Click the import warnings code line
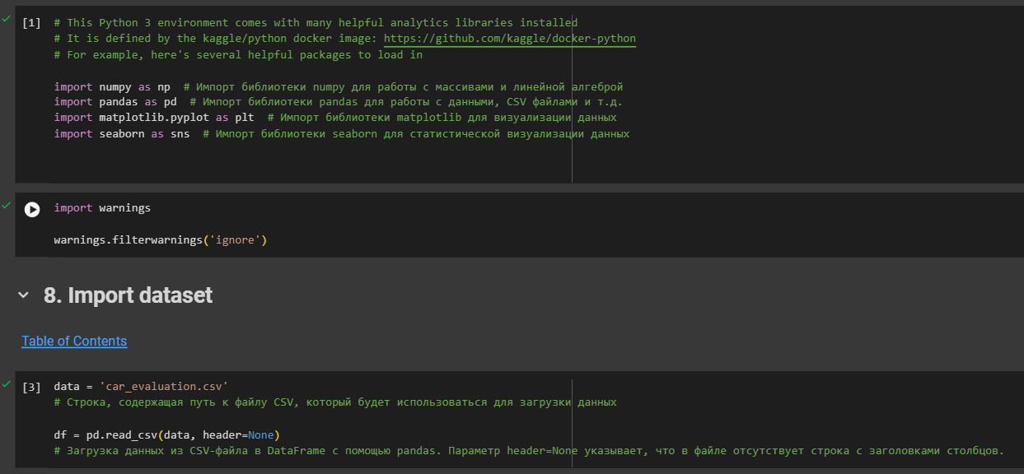1024x474 pixels. click(102, 208)
